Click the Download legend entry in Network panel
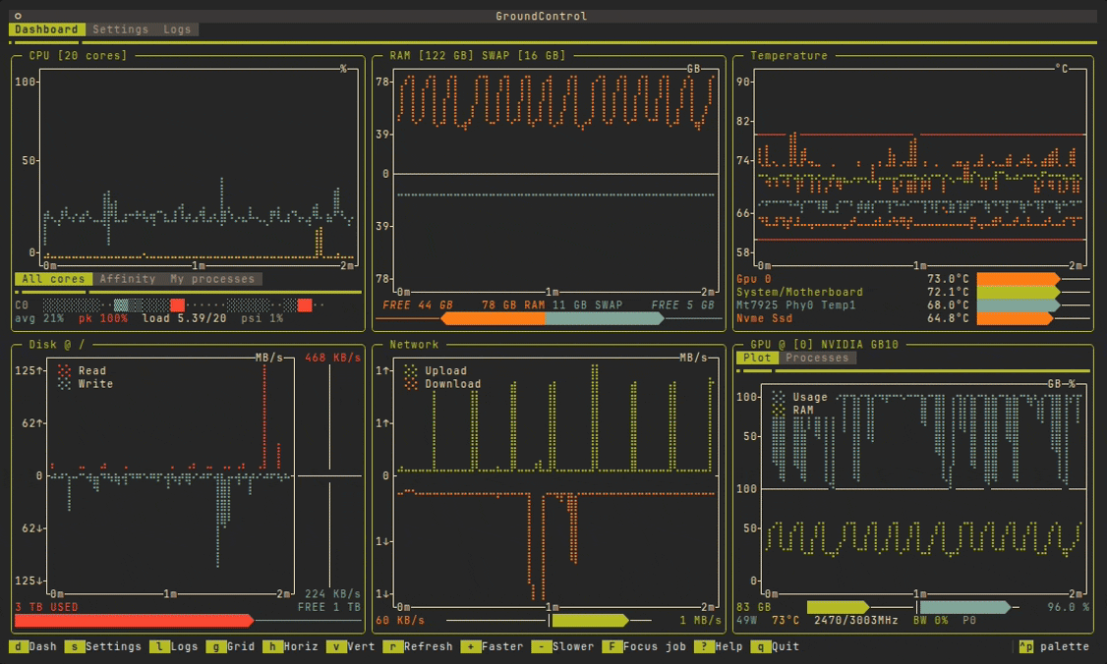1107x664 pixels. 442,385
